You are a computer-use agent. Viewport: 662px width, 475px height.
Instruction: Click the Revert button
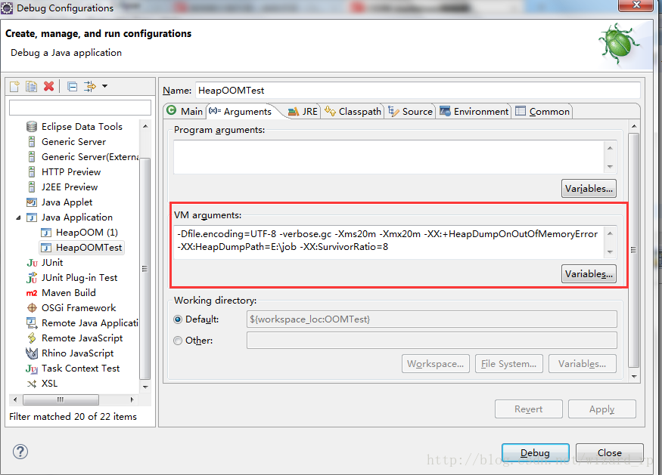(x=529, y=409)
